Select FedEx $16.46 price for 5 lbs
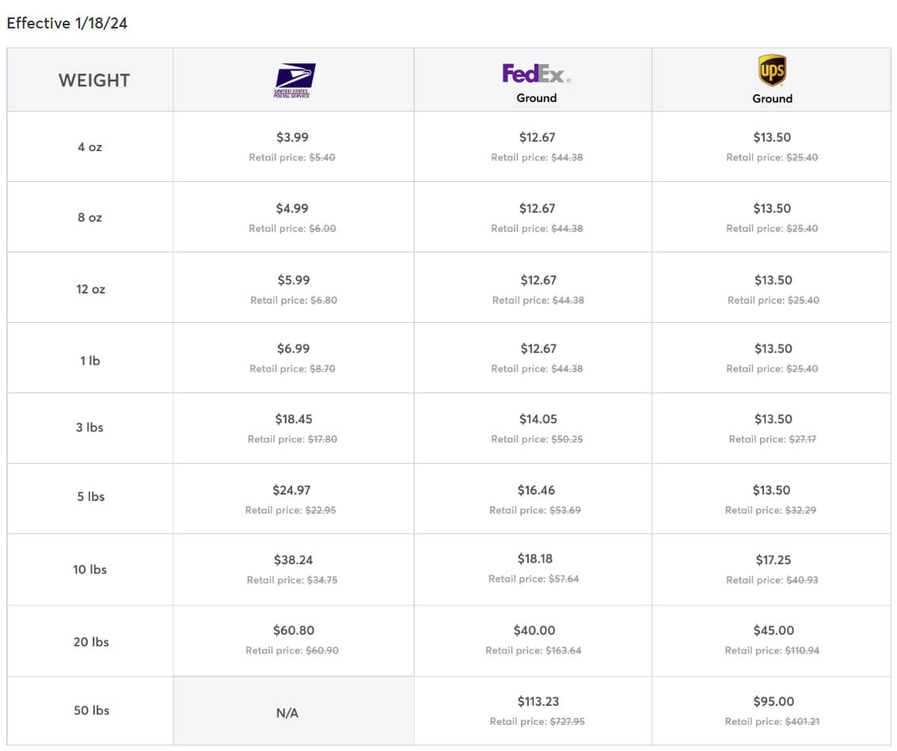The image size is (897, 751). (536, 491)
